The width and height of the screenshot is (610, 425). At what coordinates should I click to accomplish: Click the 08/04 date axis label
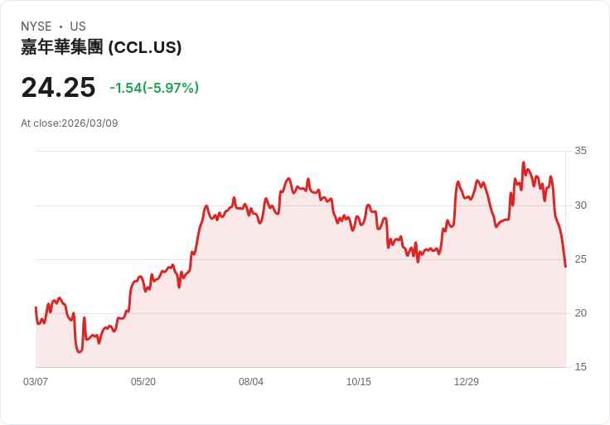(x=251, y=381)
